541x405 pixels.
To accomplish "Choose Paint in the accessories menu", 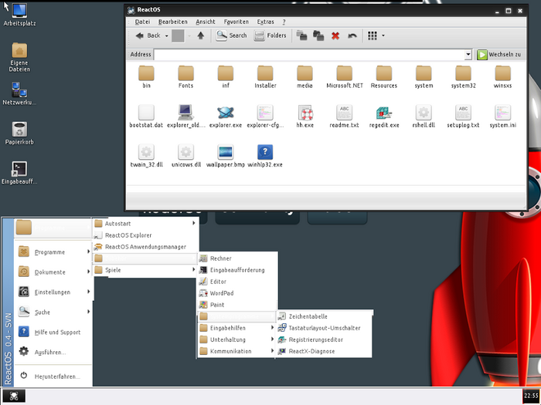I will click(x=217, y=305).
